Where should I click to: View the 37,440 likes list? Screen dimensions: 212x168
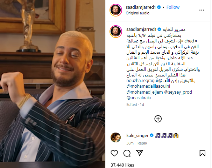click(x=122, y=165)
